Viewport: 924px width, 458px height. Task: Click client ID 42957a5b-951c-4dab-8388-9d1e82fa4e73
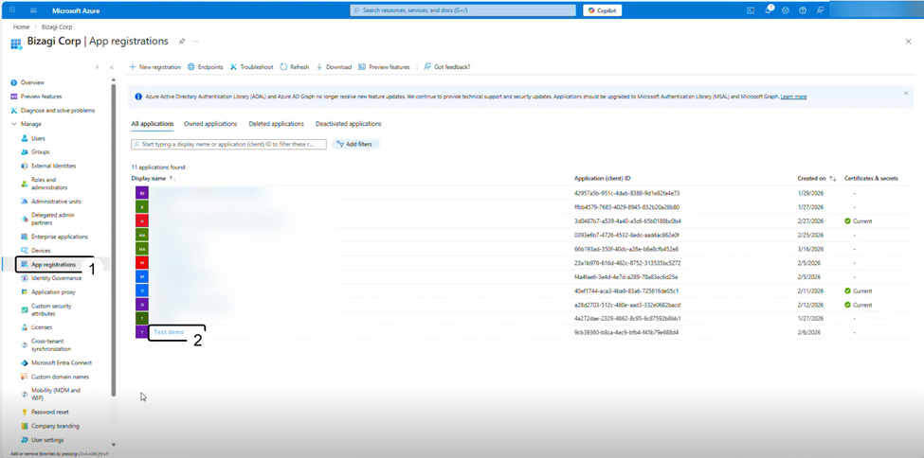[627, 193]
